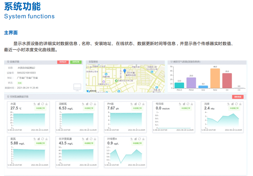The width and height of the screenshot is (253, 176).
Task: Switch 溶解氧 card to bar chart view
Action: coord(87,104)
